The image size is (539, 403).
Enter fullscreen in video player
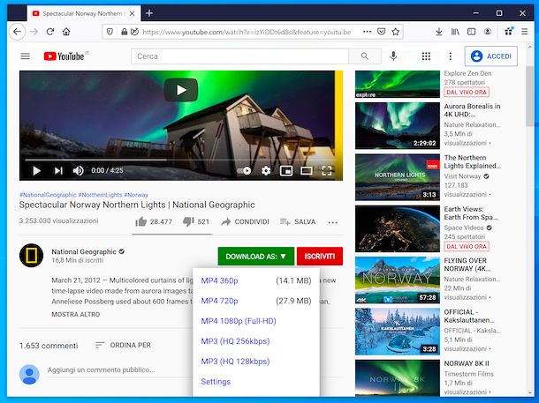pos(327,170)
